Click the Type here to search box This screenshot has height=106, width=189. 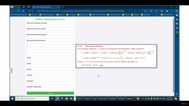32,99
